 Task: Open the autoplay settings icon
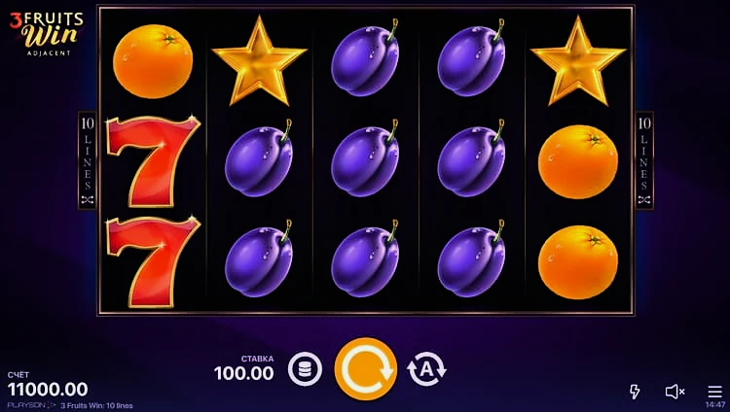tap(426, 368)
